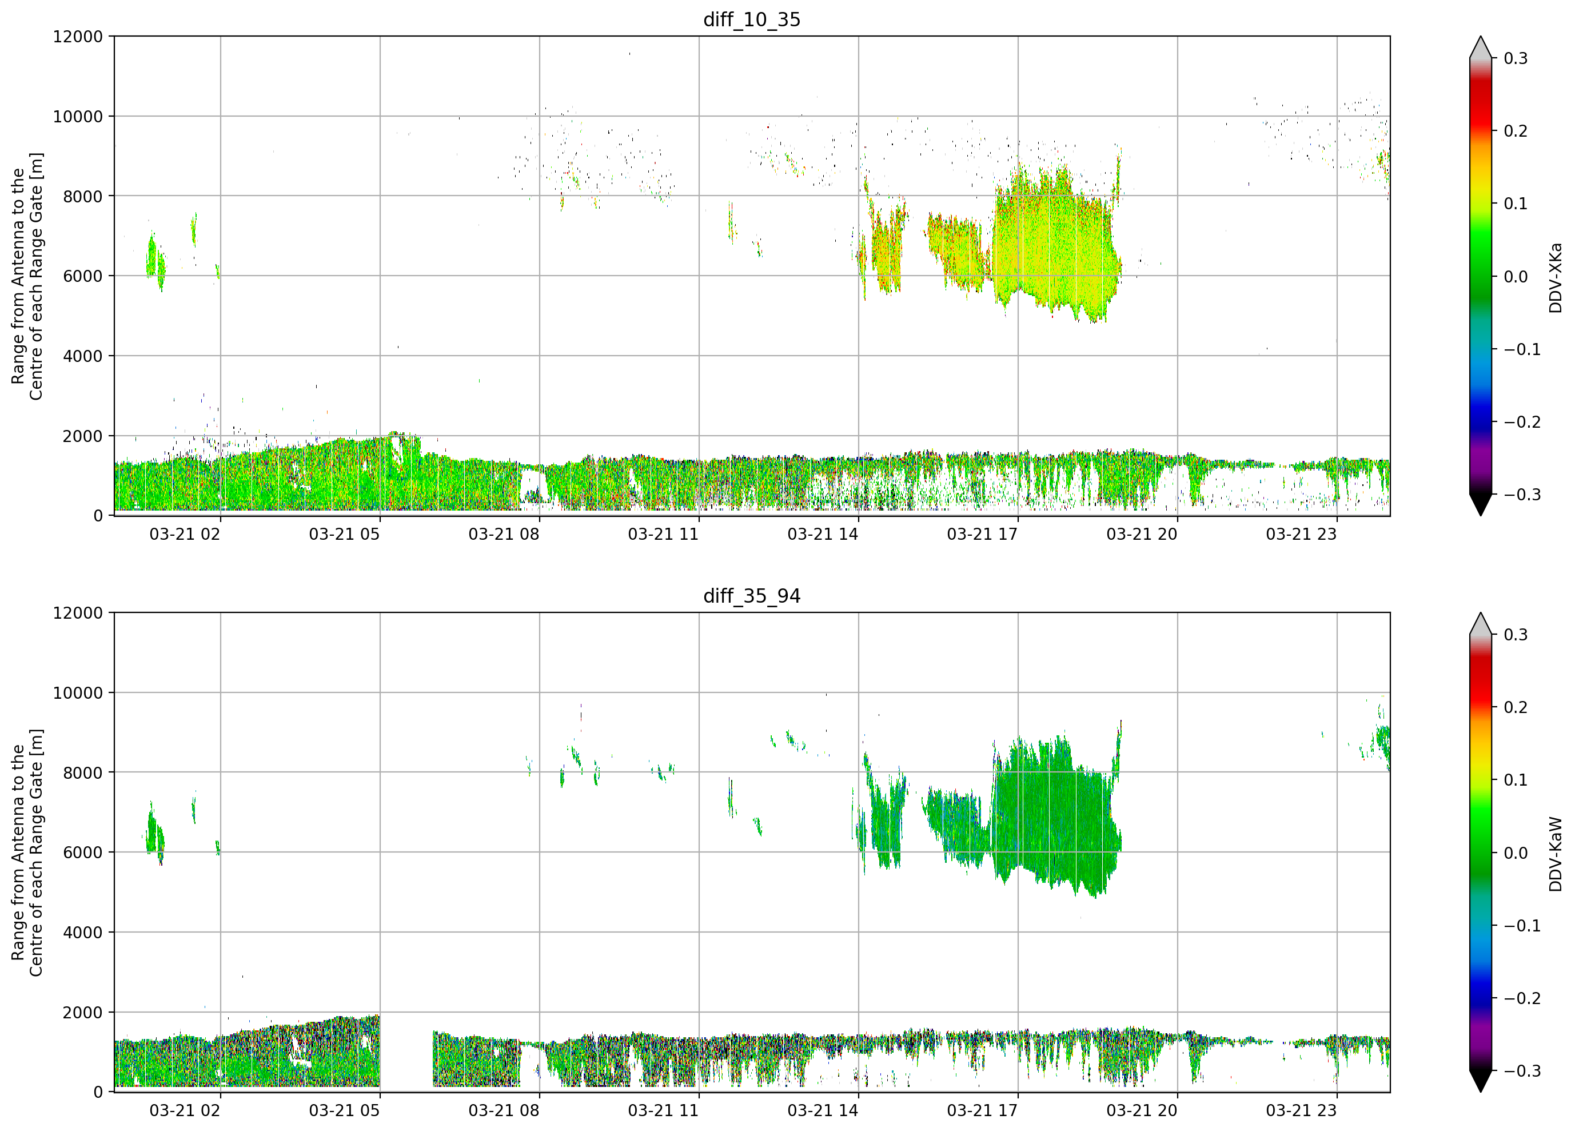Viewport: 1575px width, 1131px height.
Task: Click the 03-21 14 time label under diff_10_35
Action: coord(823,534)
